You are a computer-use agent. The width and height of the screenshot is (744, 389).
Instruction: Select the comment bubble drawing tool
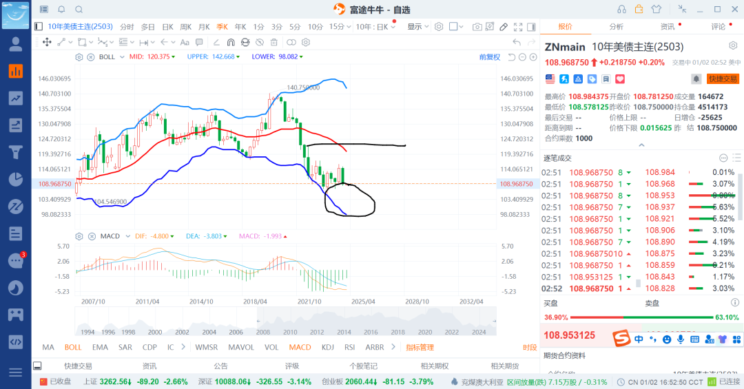point(199,42)
